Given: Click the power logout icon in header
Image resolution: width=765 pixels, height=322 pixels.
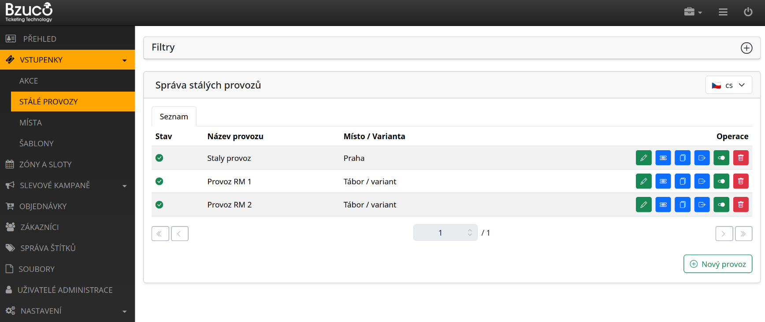Looking at the screenshot, I should [748, 12].
